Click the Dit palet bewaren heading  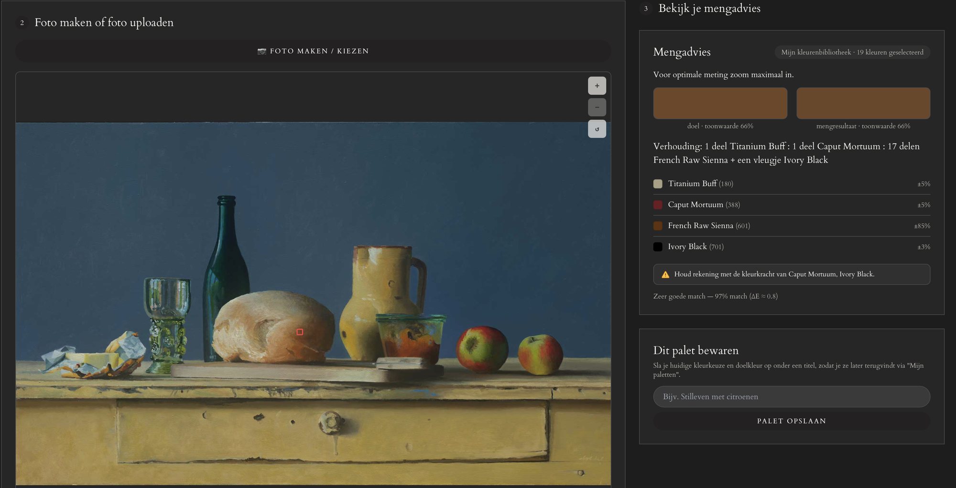click(x=695, y=350)
